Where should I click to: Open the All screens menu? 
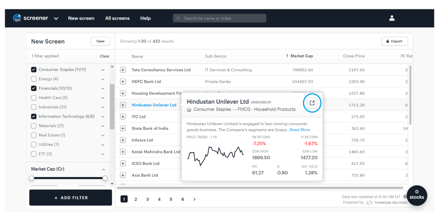point(117,18)
